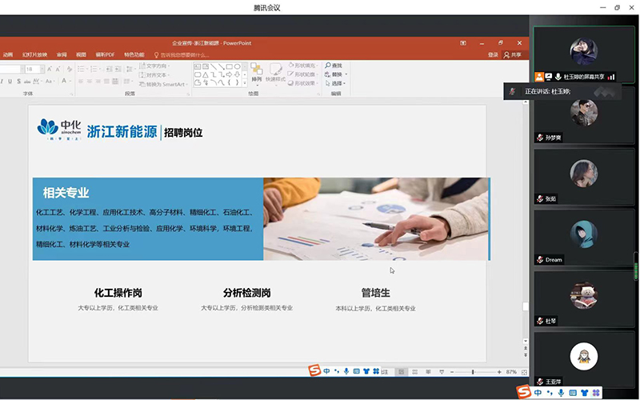This screenshot has height=400, width=640.
Task: Apply numbered list formatting
Action: click(x=95, y=69)
